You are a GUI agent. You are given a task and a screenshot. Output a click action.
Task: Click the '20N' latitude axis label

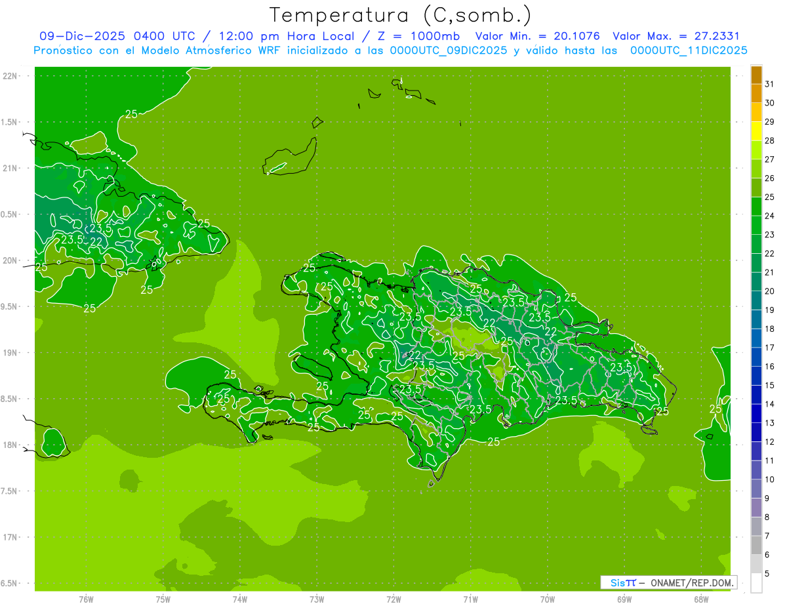tap(10, 260)
